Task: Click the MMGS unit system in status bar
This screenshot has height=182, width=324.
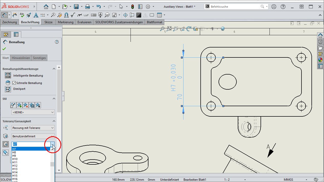Action: click(288, 180)
